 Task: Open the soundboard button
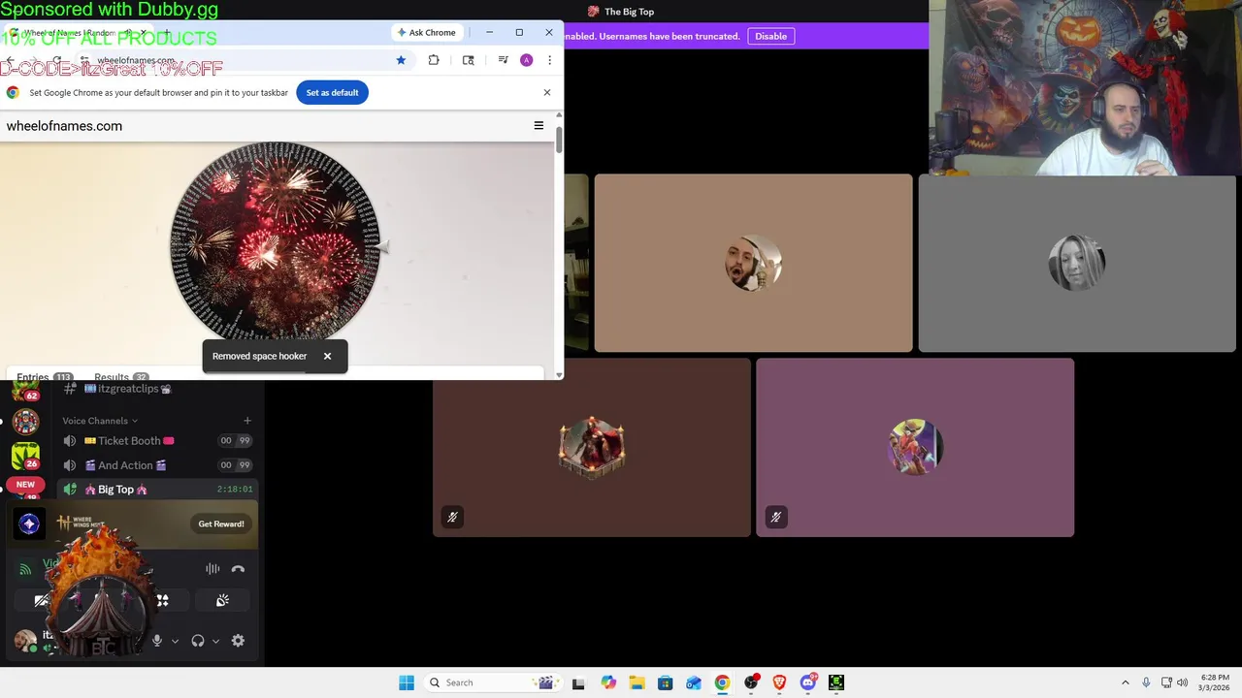(x=222, y=601)
